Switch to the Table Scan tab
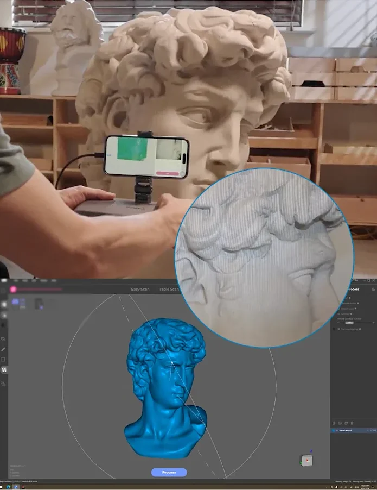 pyautogui.click(x=169, y=290)
